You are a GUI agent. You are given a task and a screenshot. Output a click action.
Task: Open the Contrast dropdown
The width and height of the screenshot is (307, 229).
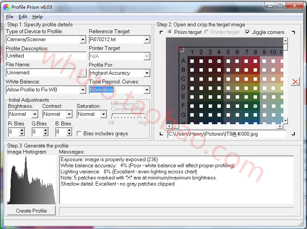69,114
